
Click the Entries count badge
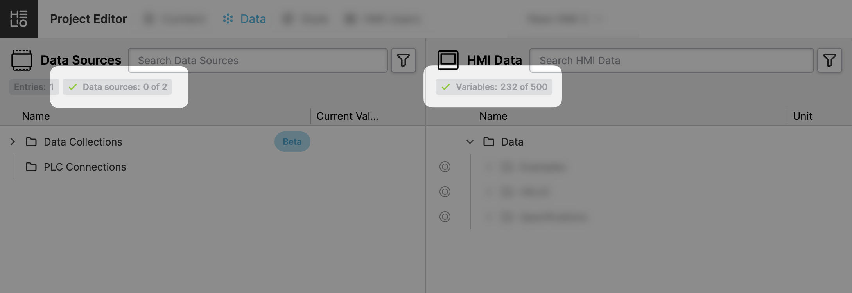click(34, 87)
